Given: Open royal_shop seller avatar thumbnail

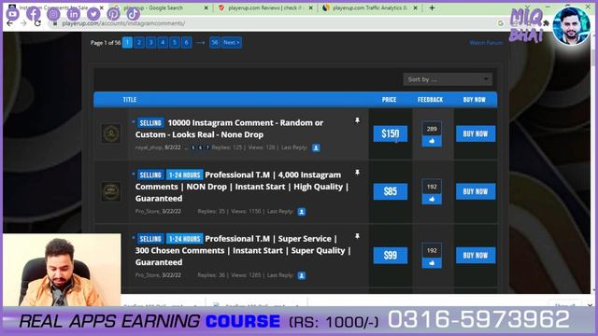Looking at the screenshot, I should click(111, 133).
